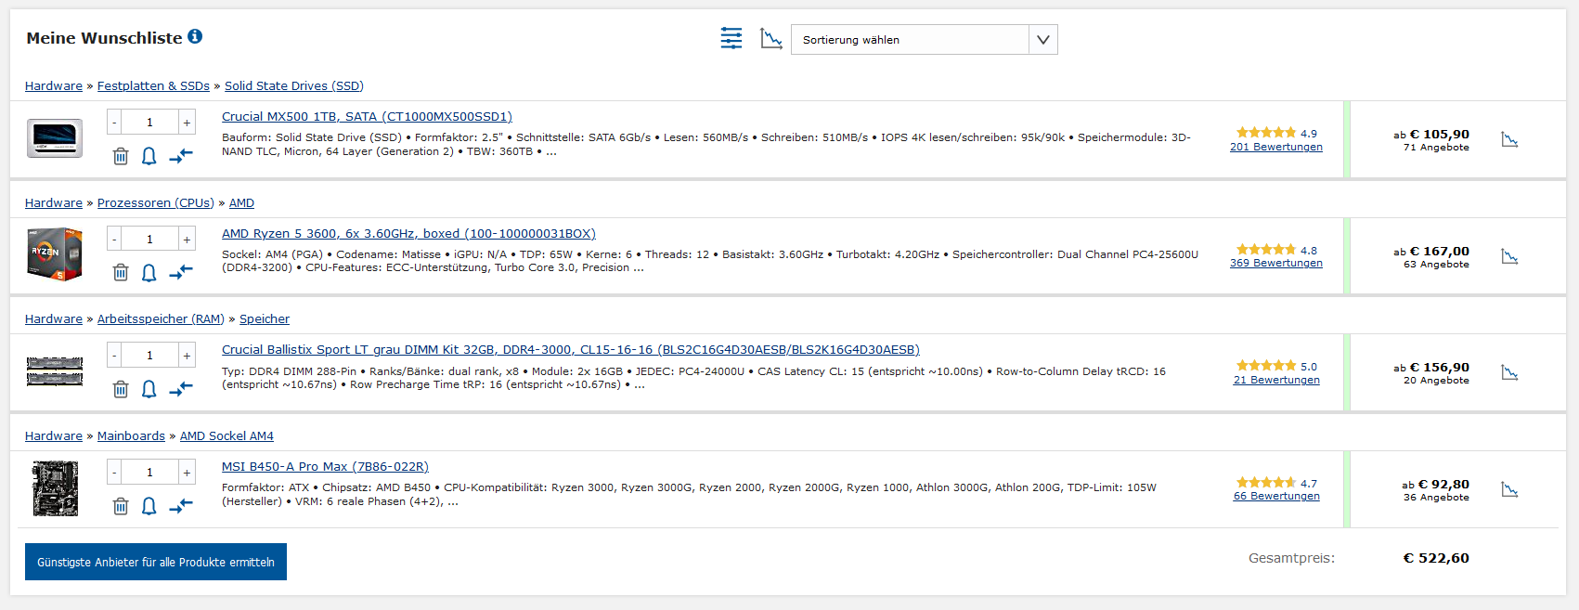Click quantity field of Ryzen 5 3600

[x=149, y=240]
